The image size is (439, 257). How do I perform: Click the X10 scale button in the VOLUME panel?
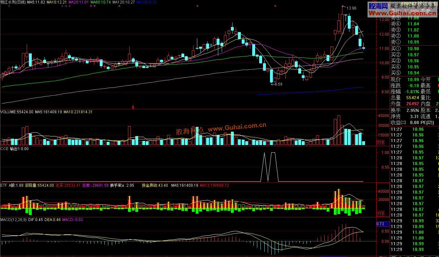pos(380,142)
